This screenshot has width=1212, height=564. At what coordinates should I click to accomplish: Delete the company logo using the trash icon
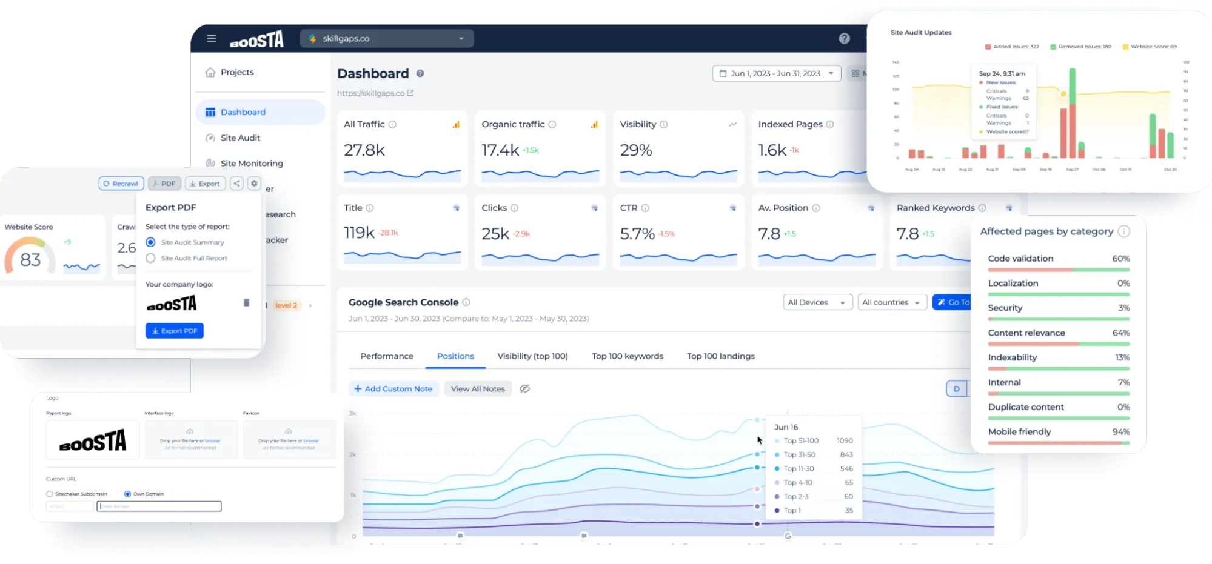246,302
